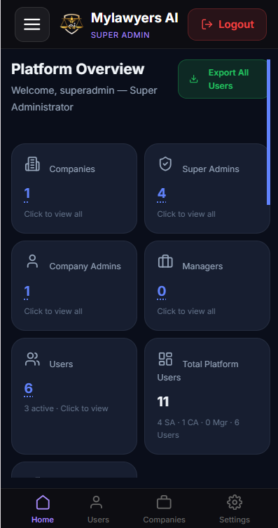Click the 'Welcome, superadmin' subtitle text
278x528 pixels.
tap(84, 99)
